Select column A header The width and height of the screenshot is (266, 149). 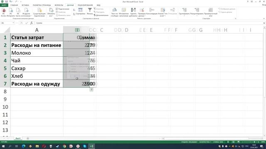37,30
